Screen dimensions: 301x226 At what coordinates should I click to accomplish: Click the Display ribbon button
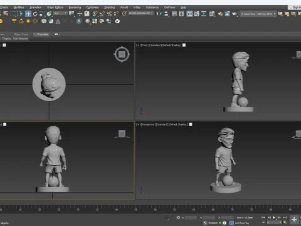[x=6, y=38]
